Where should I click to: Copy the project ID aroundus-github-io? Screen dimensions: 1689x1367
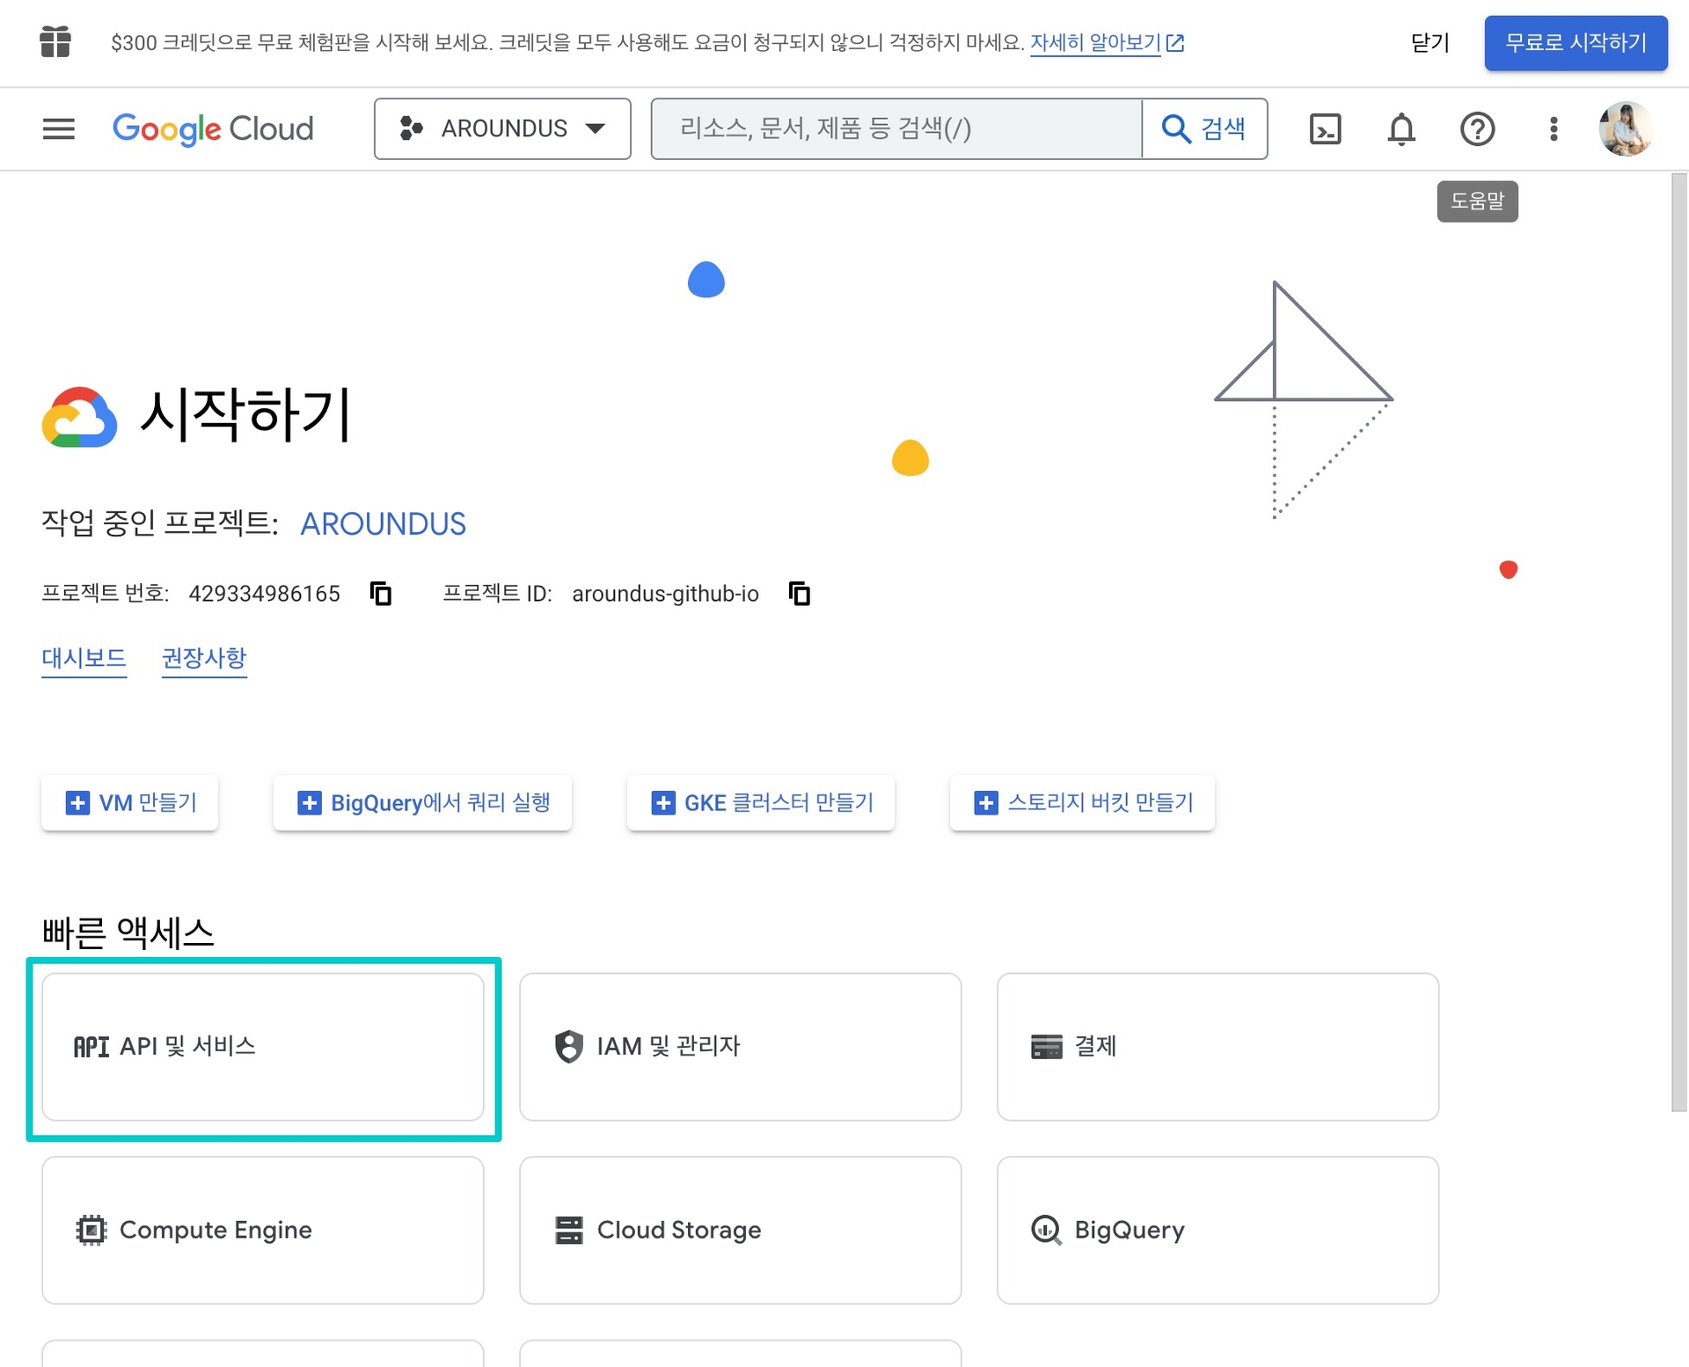(800, 594)
